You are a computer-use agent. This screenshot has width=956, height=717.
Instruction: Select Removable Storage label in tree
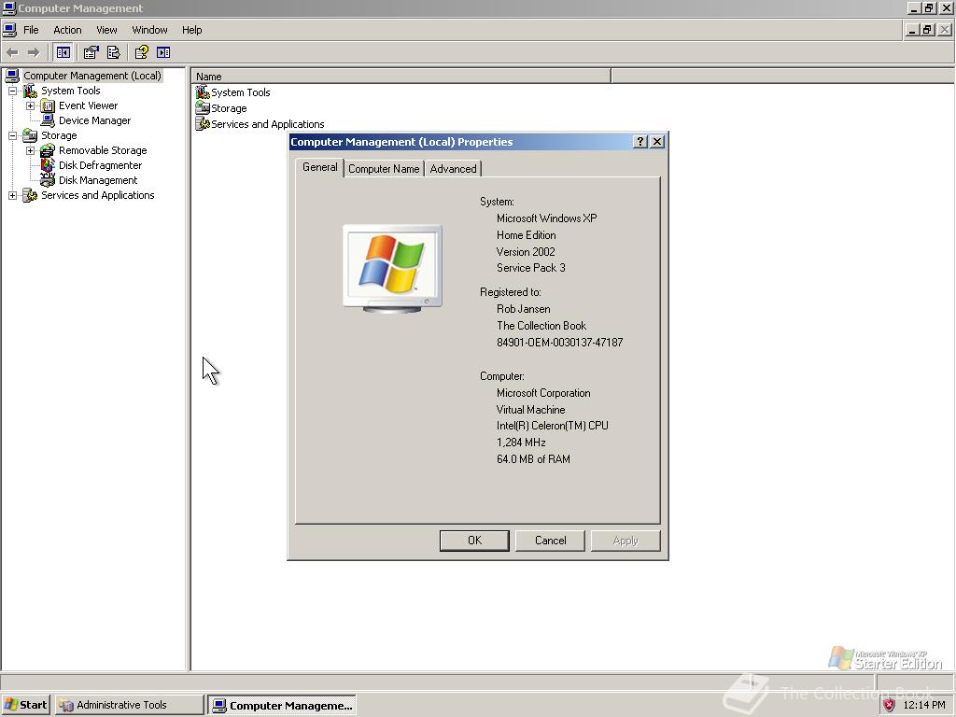[103, 150]
